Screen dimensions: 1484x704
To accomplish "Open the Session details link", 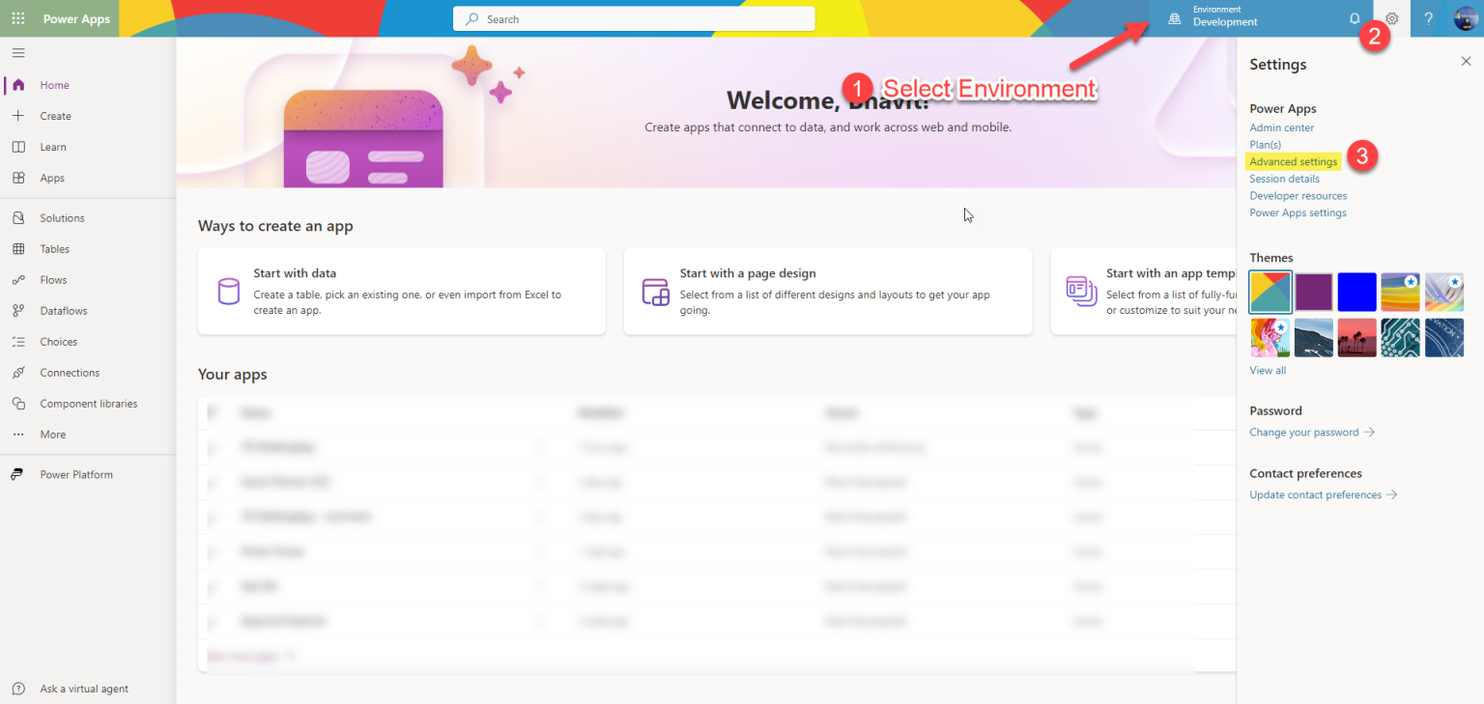I will click(1284, 179).
